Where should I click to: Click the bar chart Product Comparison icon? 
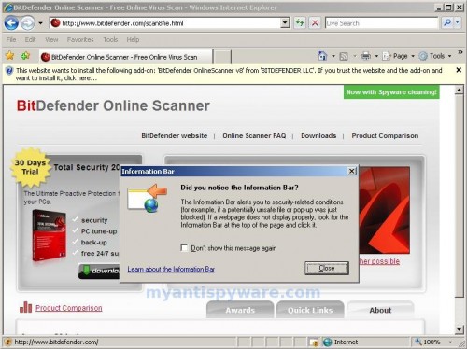pos(25,307)
